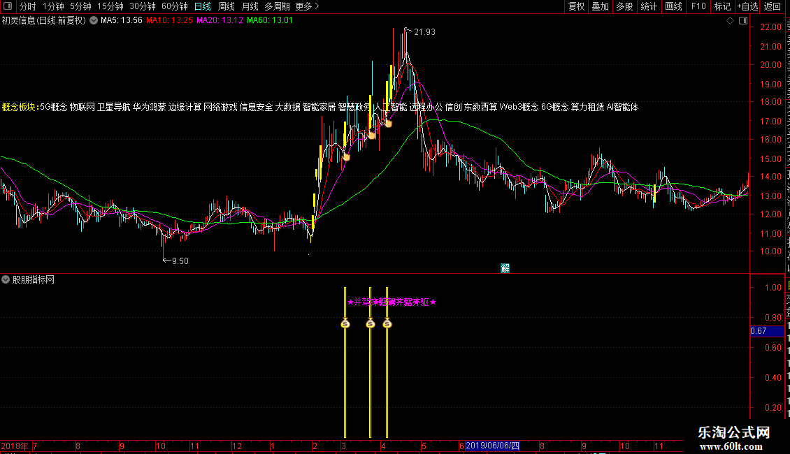
Task: Click the 初灵信息(日线.前复权) stock title
Action: 44,21
